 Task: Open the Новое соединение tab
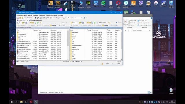click(36, 20)
